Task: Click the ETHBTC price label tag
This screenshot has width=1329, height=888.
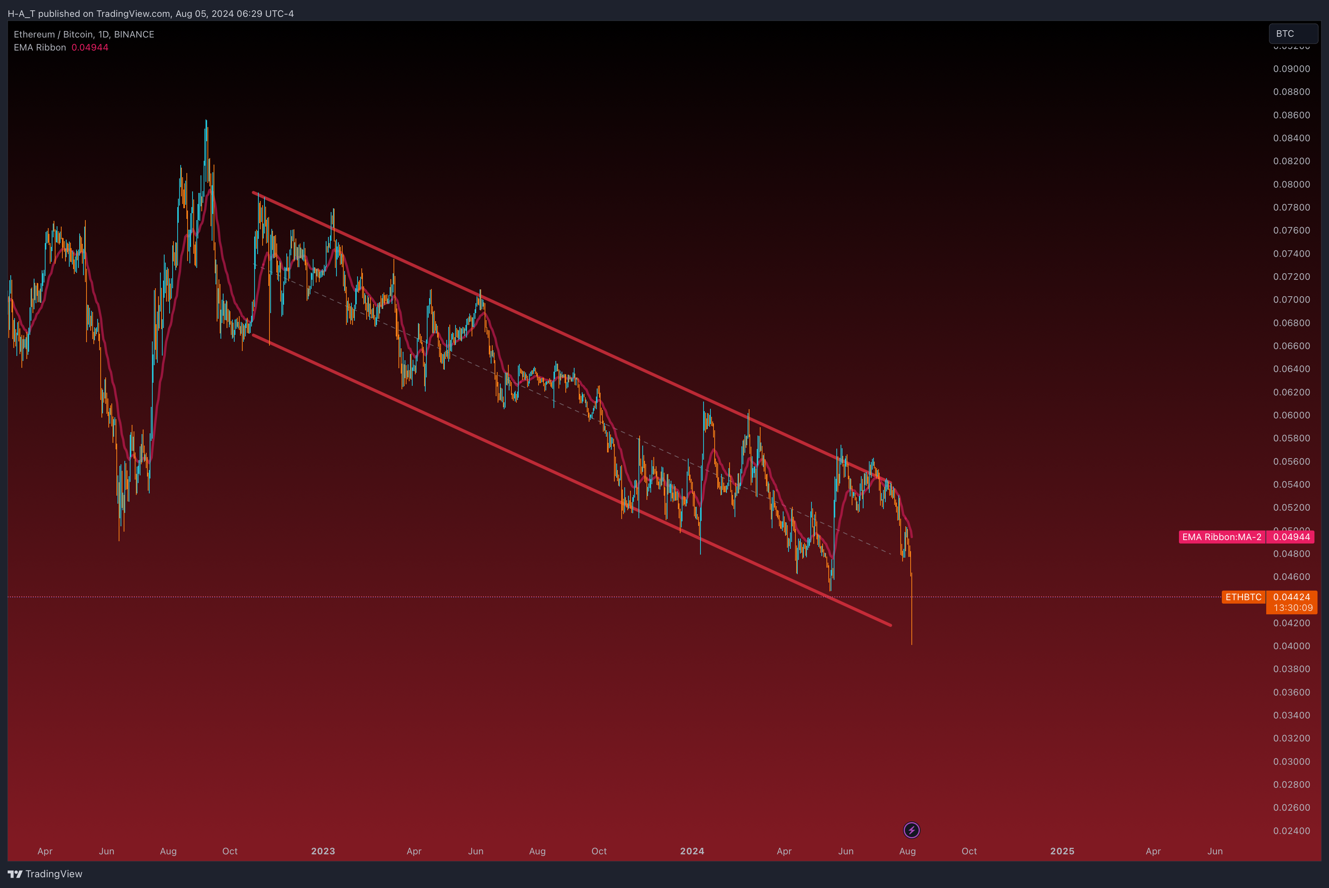Action: click(1244, 597)
